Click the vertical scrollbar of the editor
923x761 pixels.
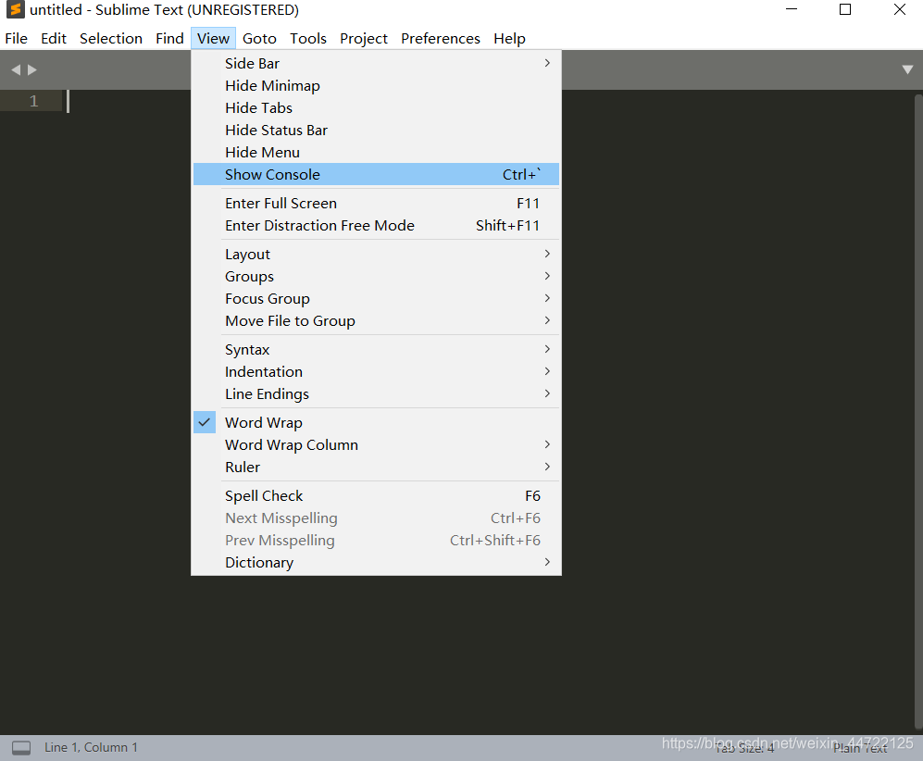[x=918, y=411]
